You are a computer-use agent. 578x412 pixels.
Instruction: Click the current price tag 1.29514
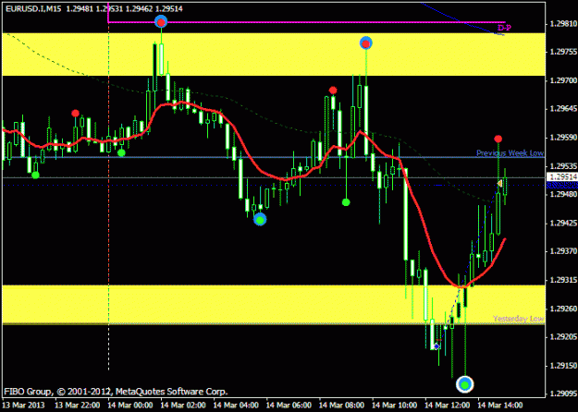(x=562, y=177)
